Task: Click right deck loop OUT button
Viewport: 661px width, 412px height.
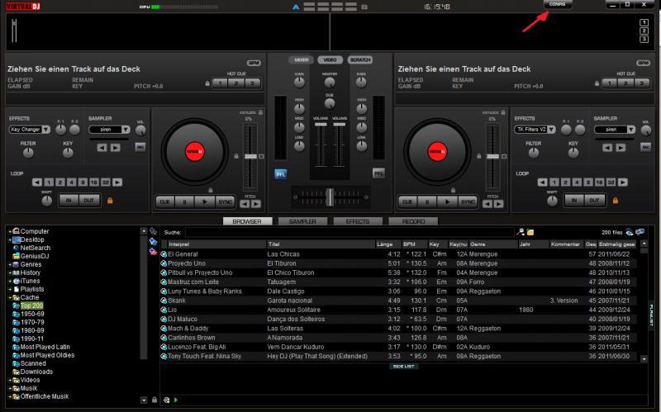Action: pyautogui.click(x=594, y=201)
